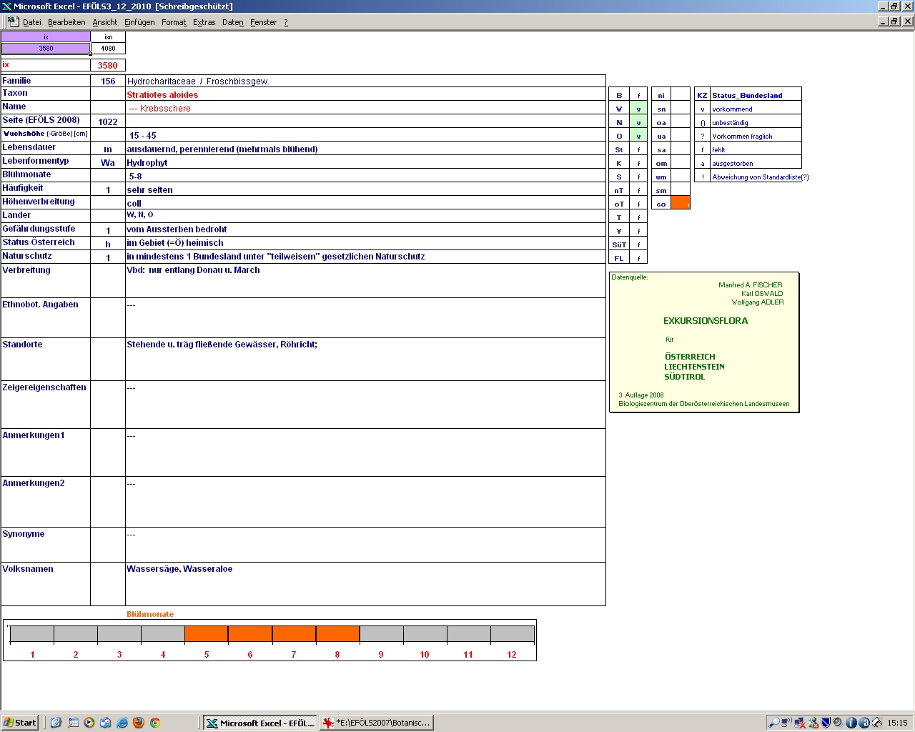Click 'Hydrocharitaceae / Froschbissgew.' cell

click(x=365, y=81)
